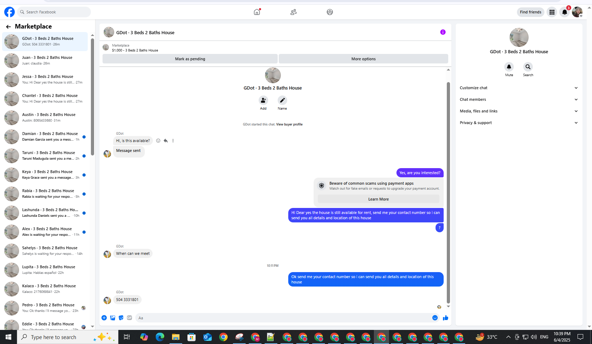Choose a GIF from the composer
Screen dimensions: 592x344
tap(130, 318)
